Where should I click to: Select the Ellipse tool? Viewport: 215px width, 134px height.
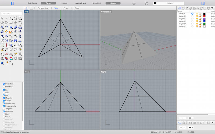(2, 23)
